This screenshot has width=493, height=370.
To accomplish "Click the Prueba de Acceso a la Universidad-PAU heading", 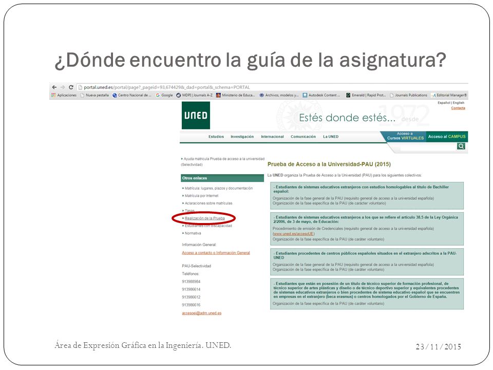I will [329, 164].
